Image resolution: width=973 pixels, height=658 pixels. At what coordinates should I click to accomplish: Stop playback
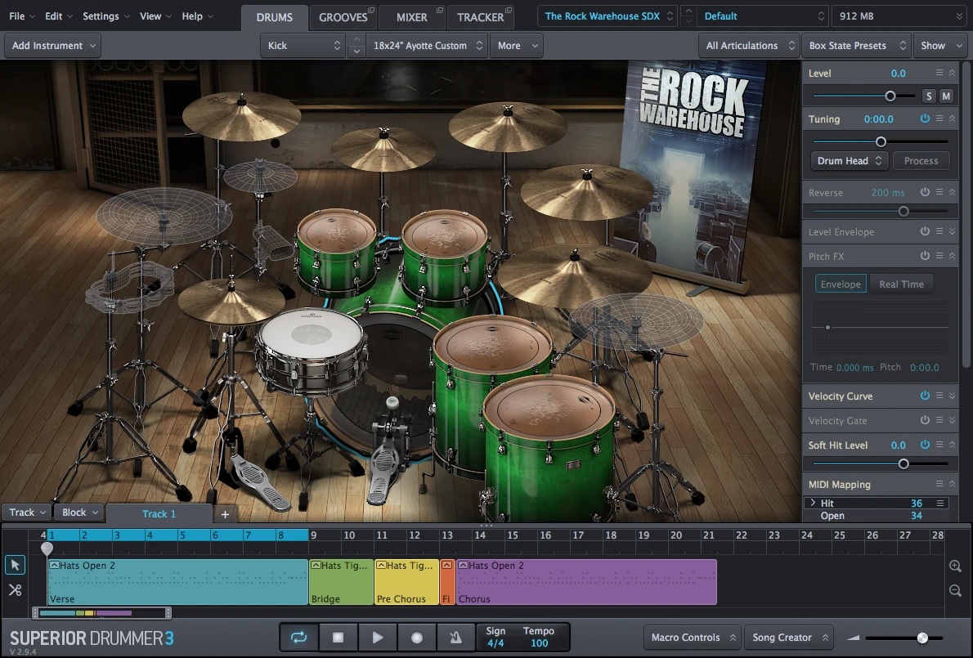tap(338, 638)
